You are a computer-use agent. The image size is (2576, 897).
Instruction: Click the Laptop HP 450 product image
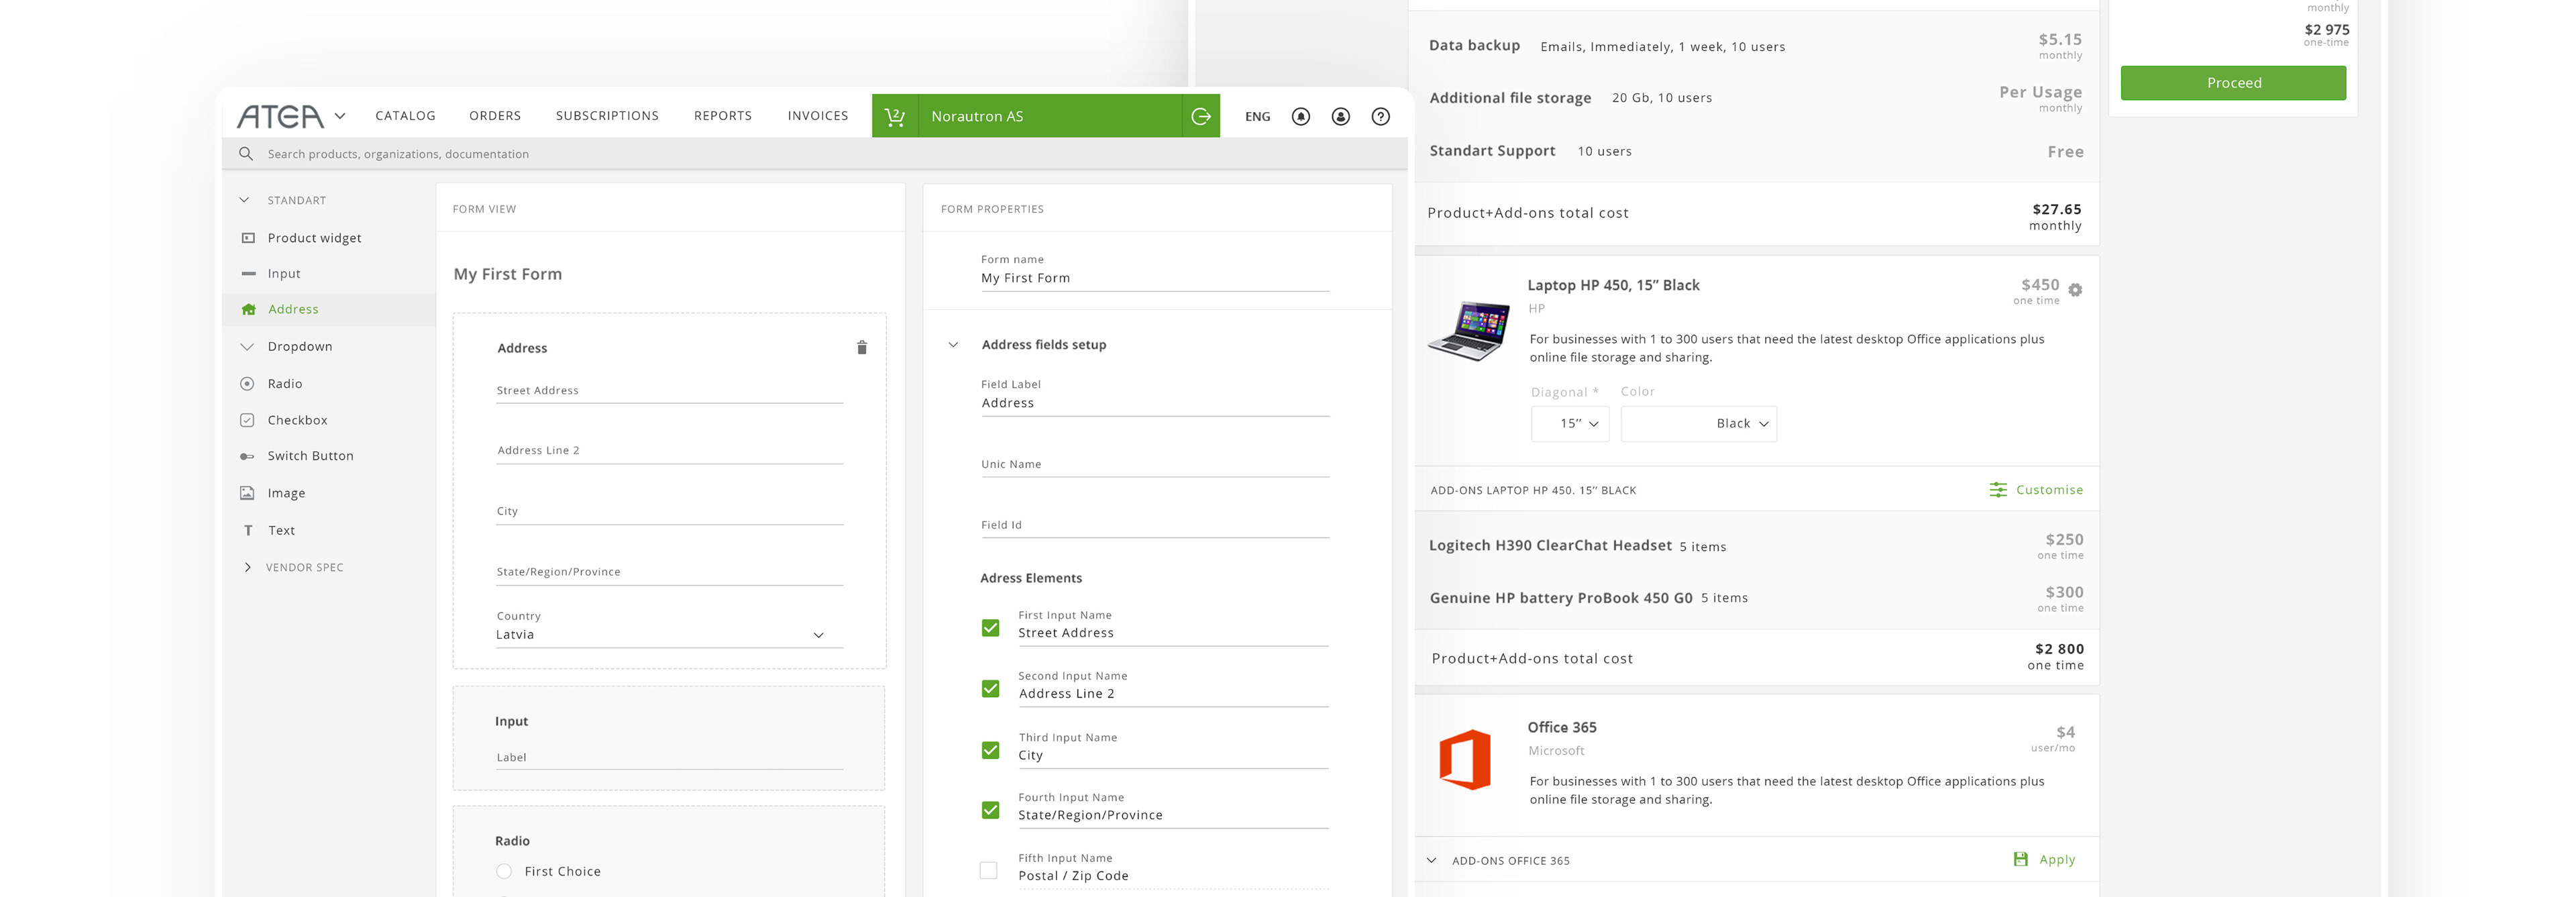tap(1469, 331)
